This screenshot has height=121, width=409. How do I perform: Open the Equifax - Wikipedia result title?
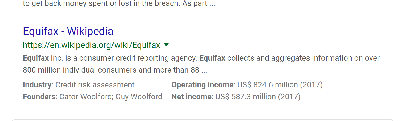click(x=68, y=32)
